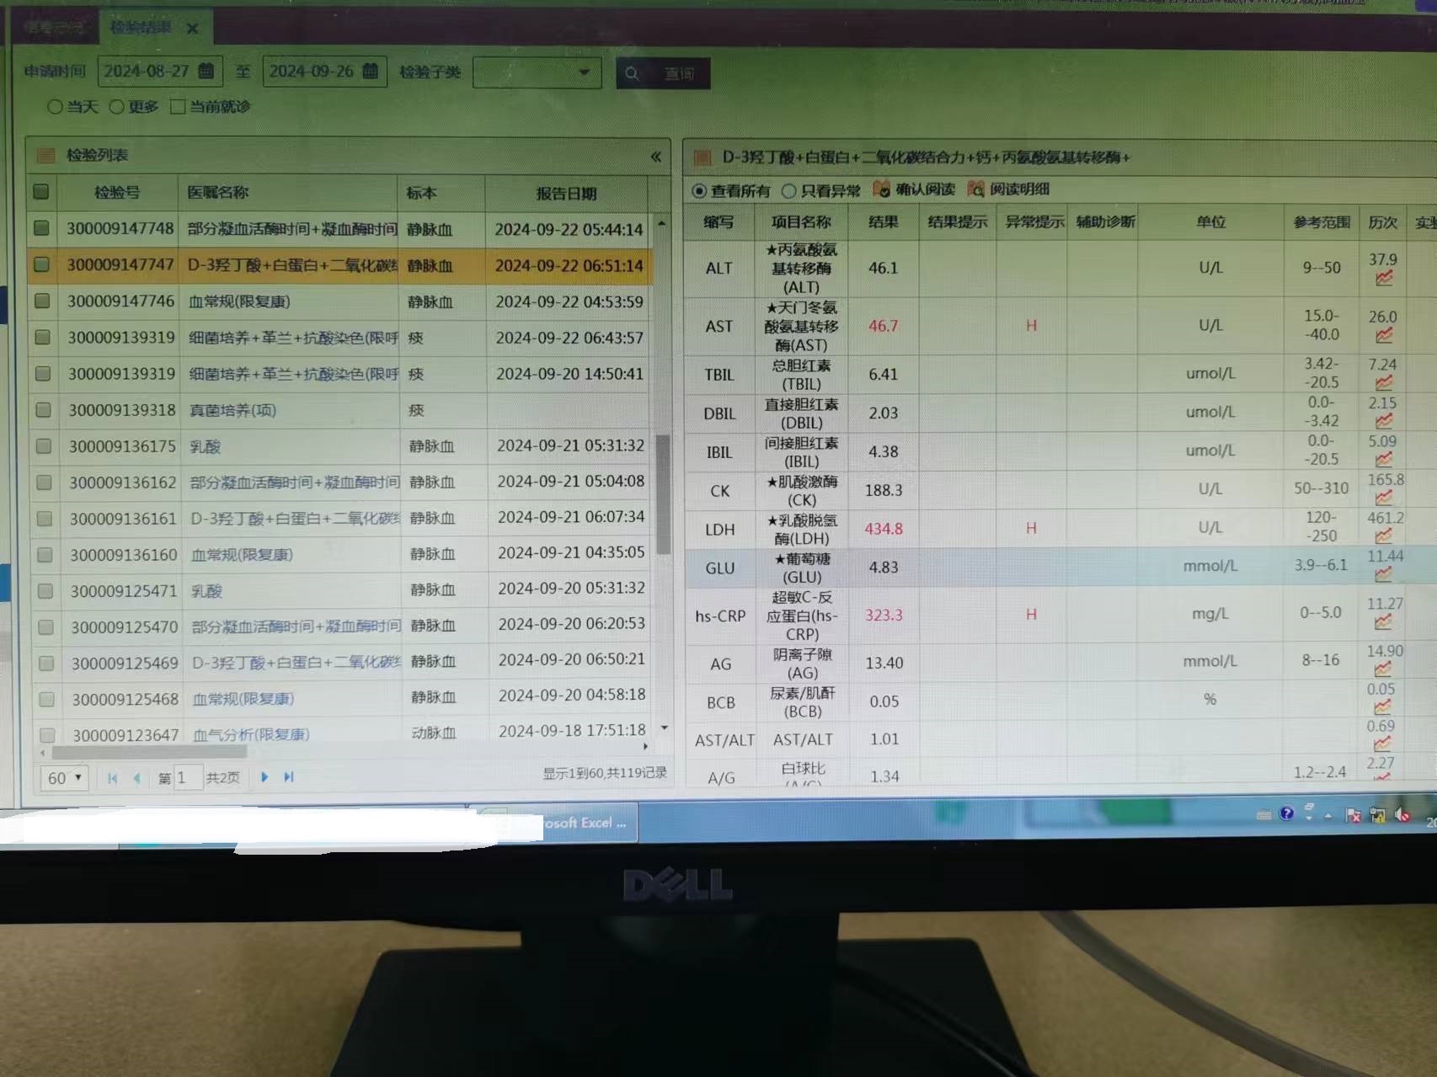Click the 查询 search button label
Image resolution: width=1437 pixels, height=1077 pixels.
680,74
